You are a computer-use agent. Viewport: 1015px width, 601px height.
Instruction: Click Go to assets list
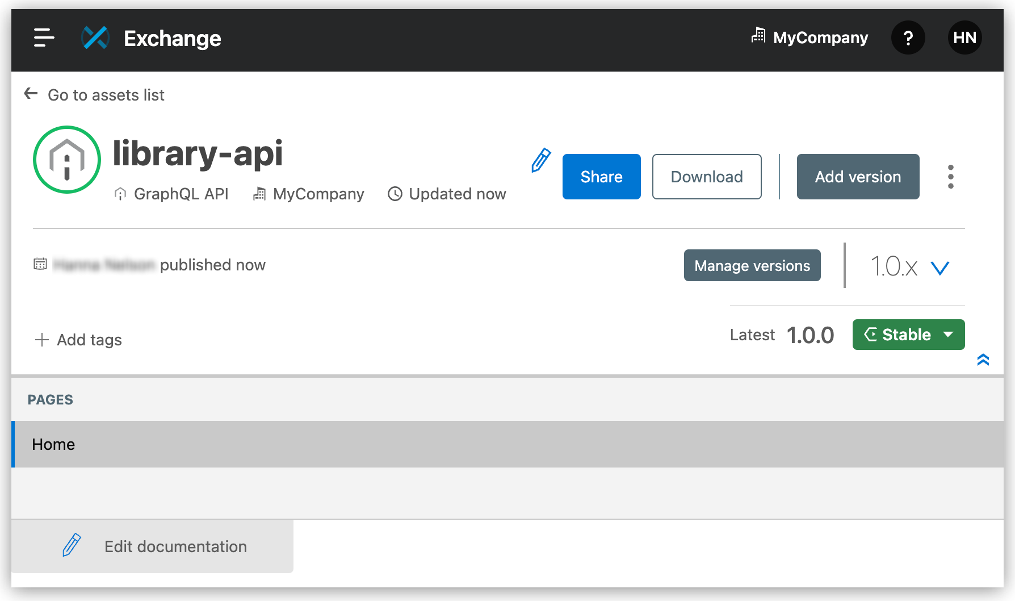coord(95,94)
